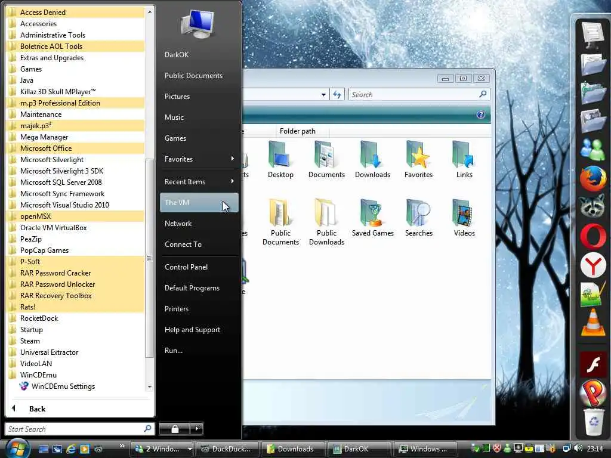Open the Downloads folder icon in explorer
The width and height of the screenshot is (611, 458).
click(372, 160)
